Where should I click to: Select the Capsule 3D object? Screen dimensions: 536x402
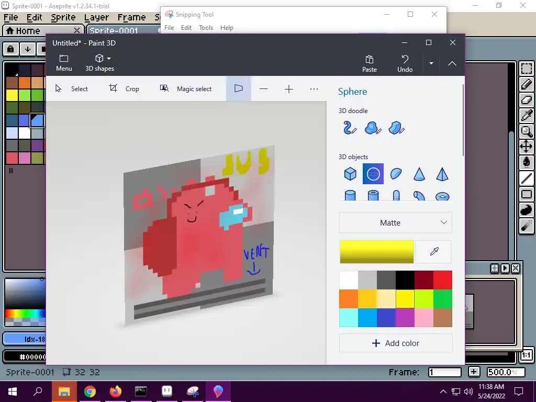coord(396,196)
